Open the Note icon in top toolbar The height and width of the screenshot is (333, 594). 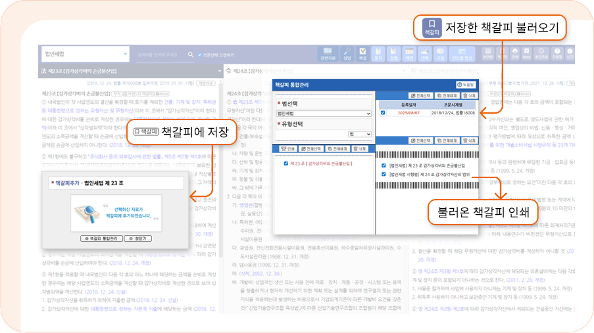pos(528,54)
